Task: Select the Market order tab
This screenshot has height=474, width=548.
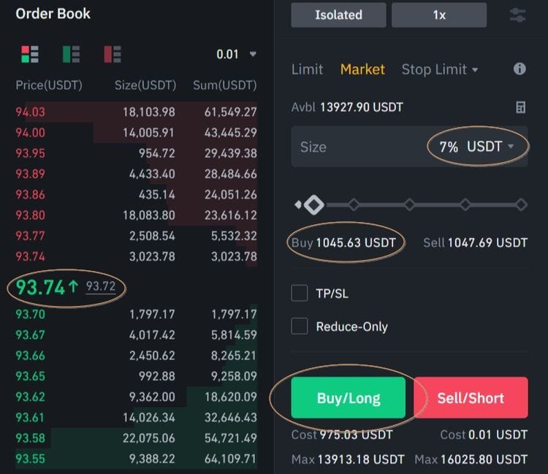Action: pos(362,69)
